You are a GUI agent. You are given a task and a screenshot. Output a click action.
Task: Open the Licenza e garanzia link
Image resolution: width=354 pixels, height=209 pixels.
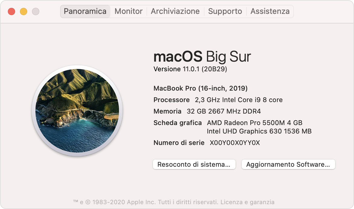coord(248,202)
